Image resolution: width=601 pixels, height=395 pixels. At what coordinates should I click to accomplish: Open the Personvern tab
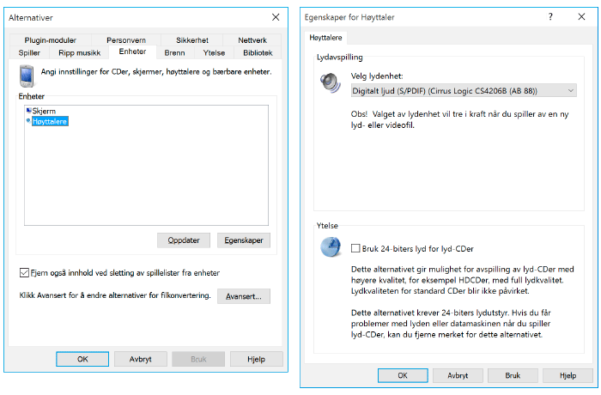[126, 39]
